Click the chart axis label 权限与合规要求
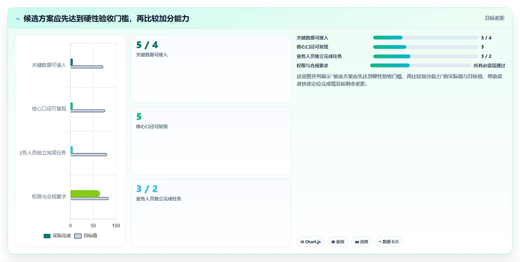Viewport: 520px width, 262px height. 49,197
